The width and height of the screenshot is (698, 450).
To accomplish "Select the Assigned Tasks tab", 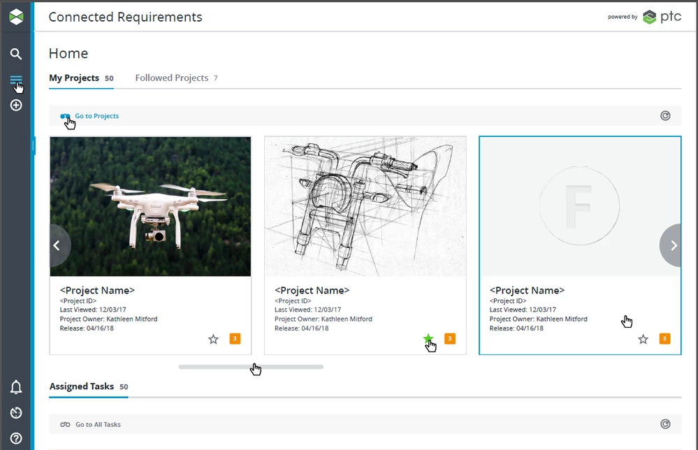I will point(89,386).
